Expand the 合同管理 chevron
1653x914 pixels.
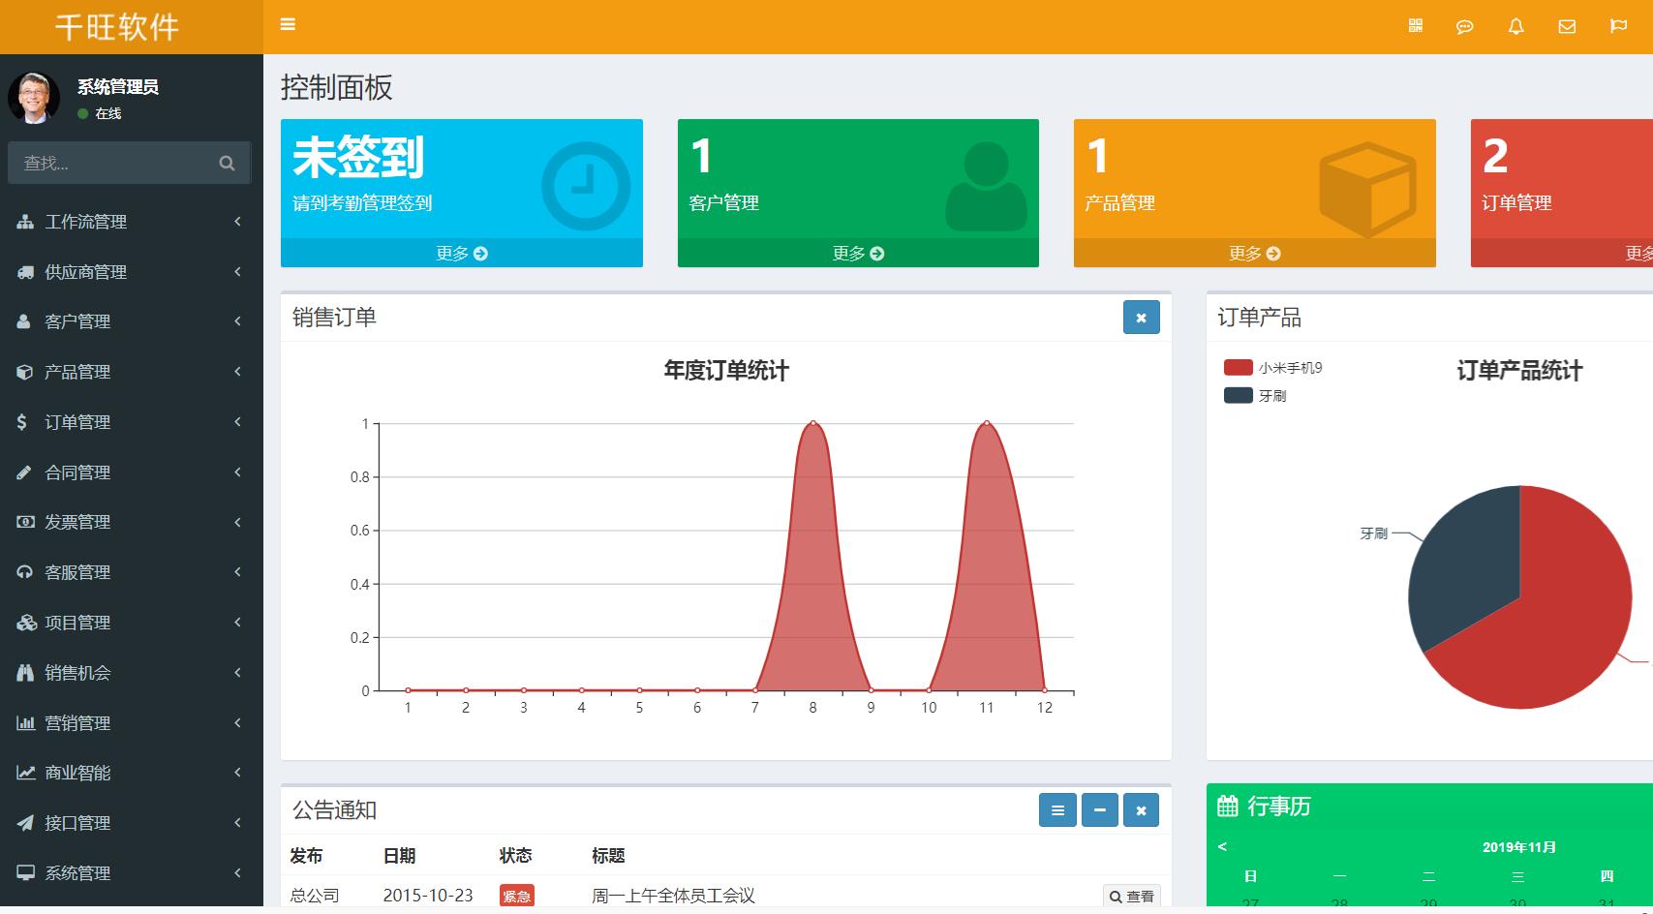(237, 472)
